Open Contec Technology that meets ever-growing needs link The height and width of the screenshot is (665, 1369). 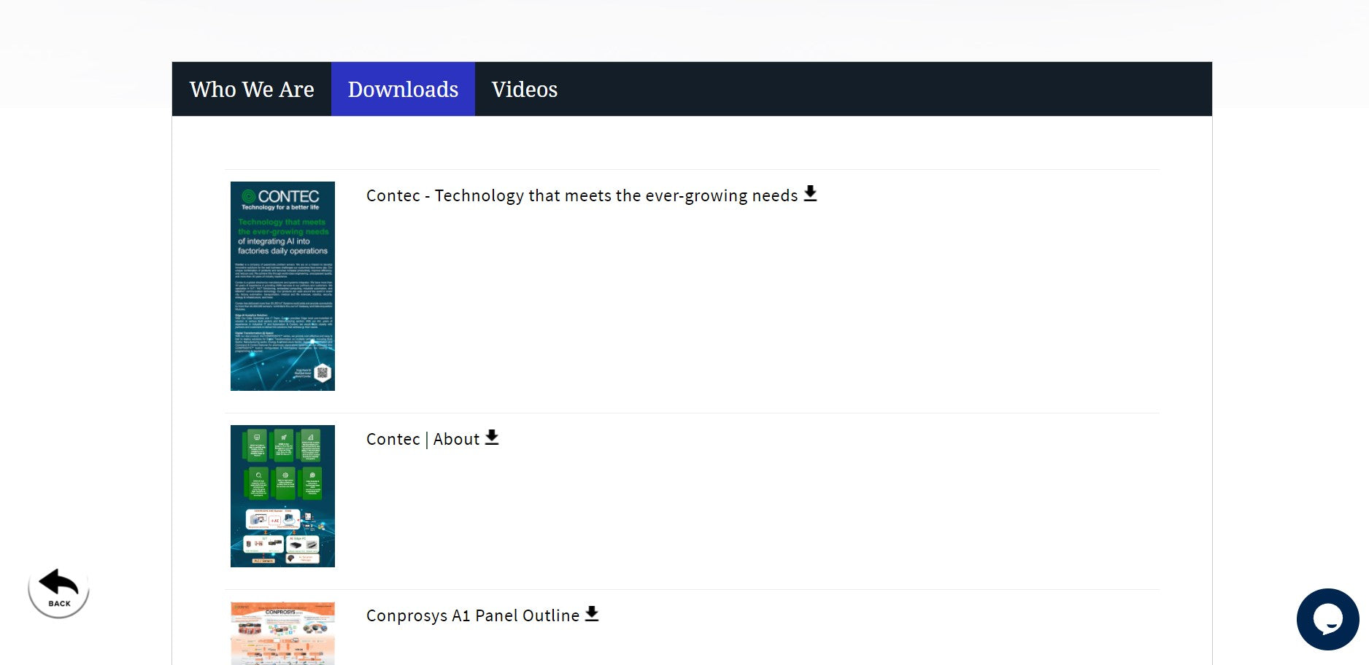[x=582, y=195]
